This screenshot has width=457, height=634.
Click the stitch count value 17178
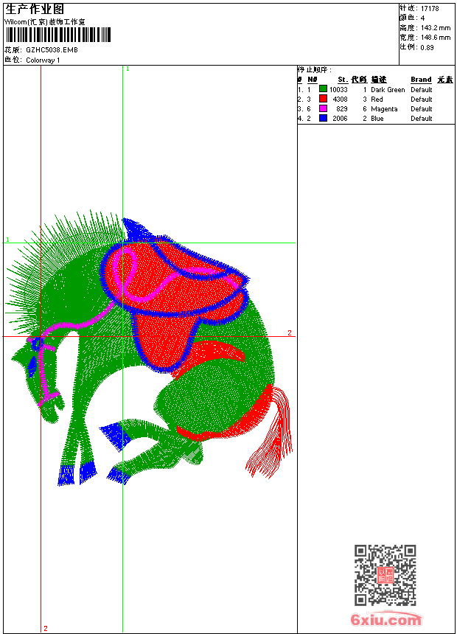click(x=430, y=8)
